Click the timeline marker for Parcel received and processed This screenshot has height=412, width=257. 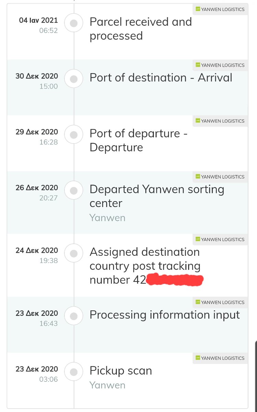click(x=74, y=23)
